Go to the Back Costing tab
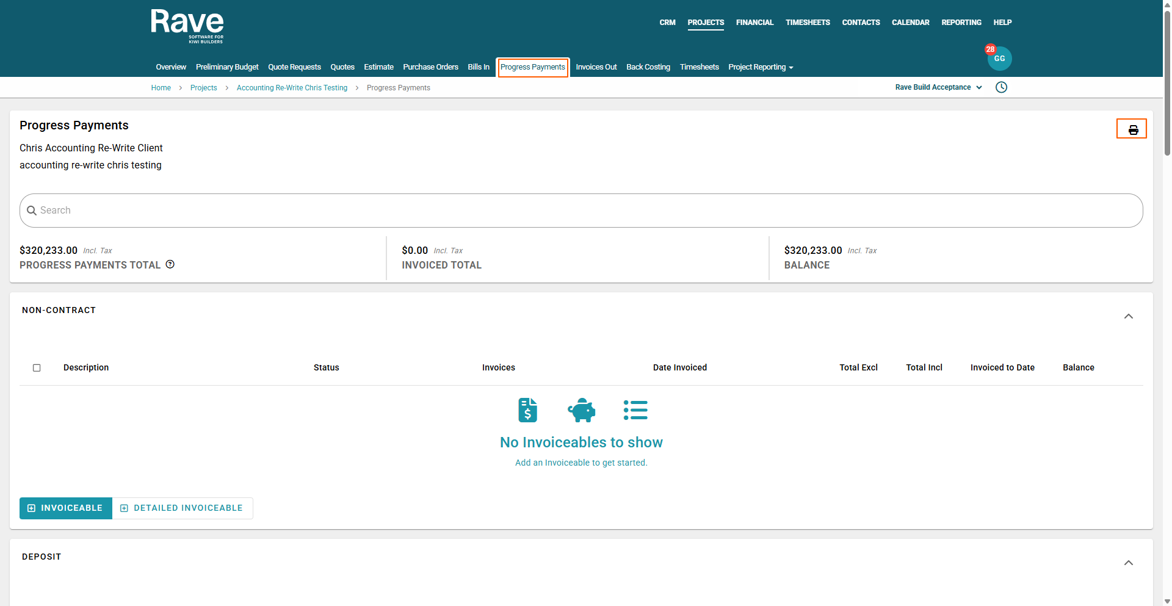 coord(648,67)
